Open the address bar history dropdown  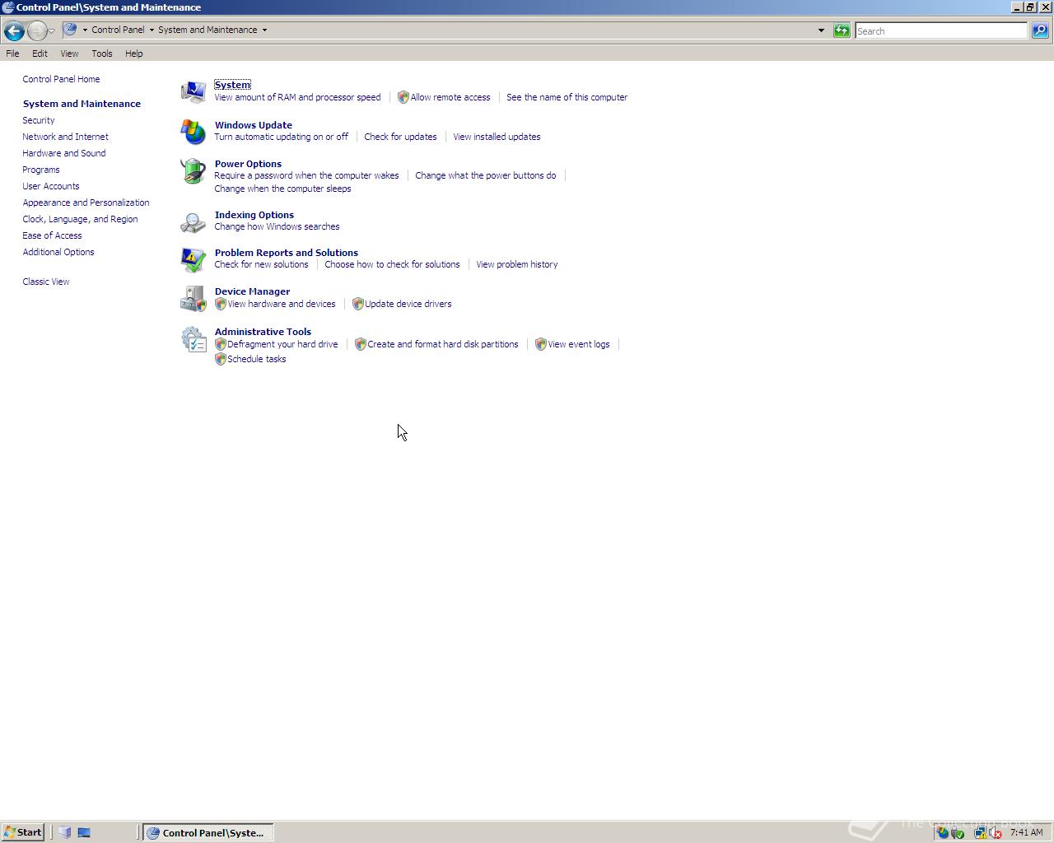821,30
